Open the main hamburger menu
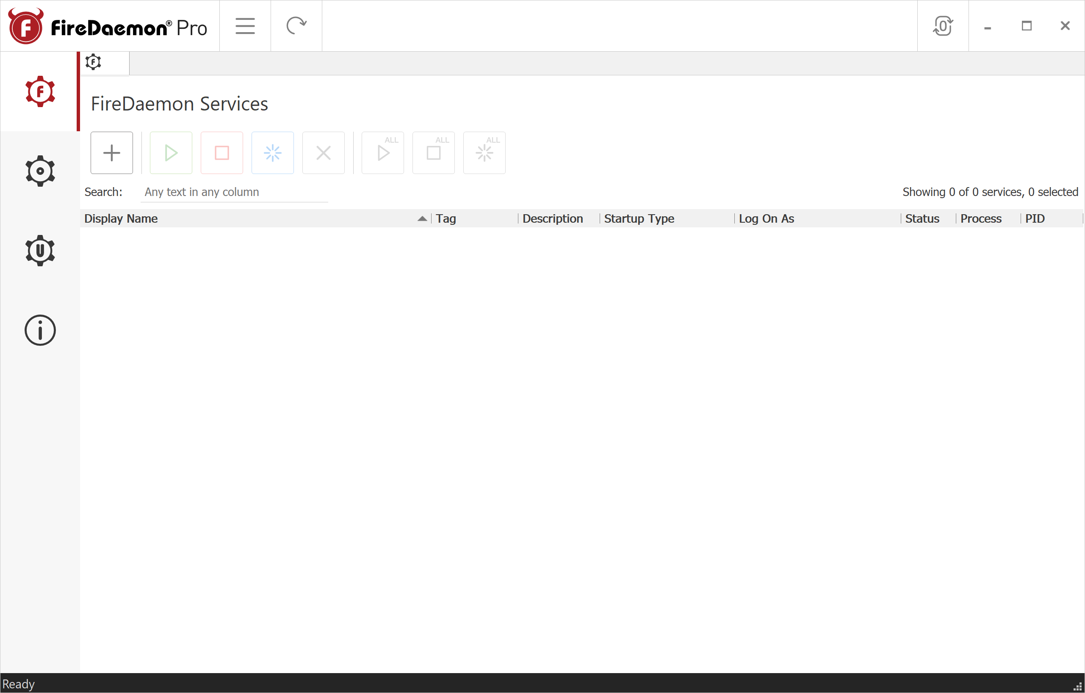 (x=245, y=26)
